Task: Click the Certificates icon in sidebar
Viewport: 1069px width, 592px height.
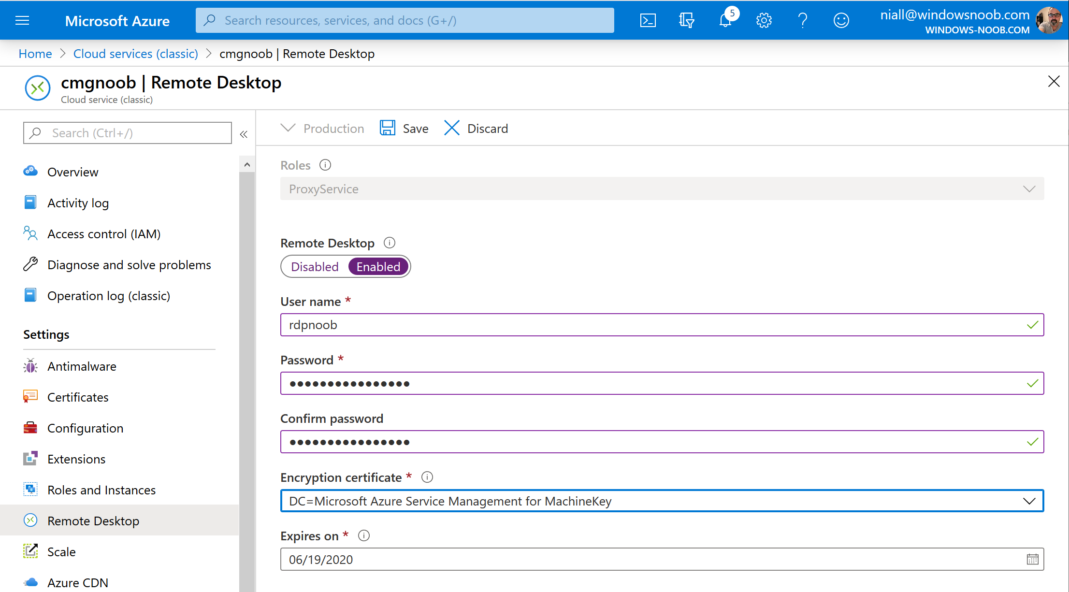Action: (x=30, y=397)
